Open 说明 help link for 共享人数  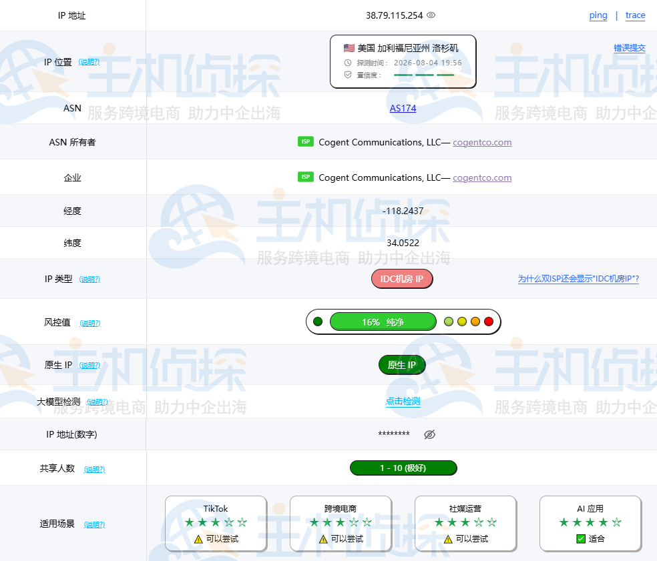coord(94,470)
